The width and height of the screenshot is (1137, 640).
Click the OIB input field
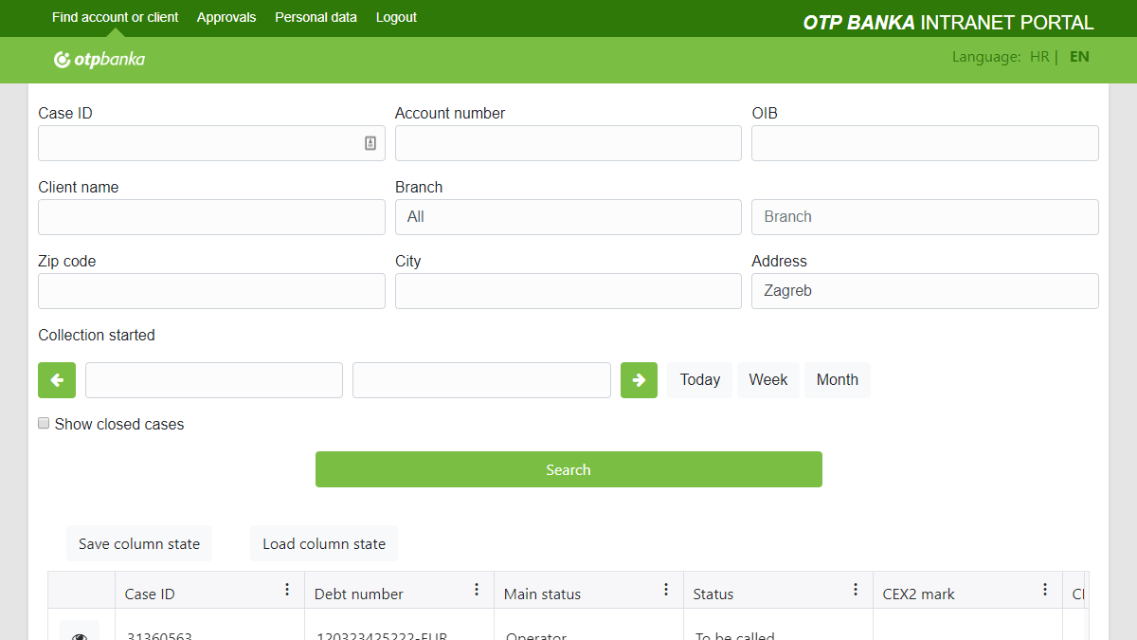(925, 143)
